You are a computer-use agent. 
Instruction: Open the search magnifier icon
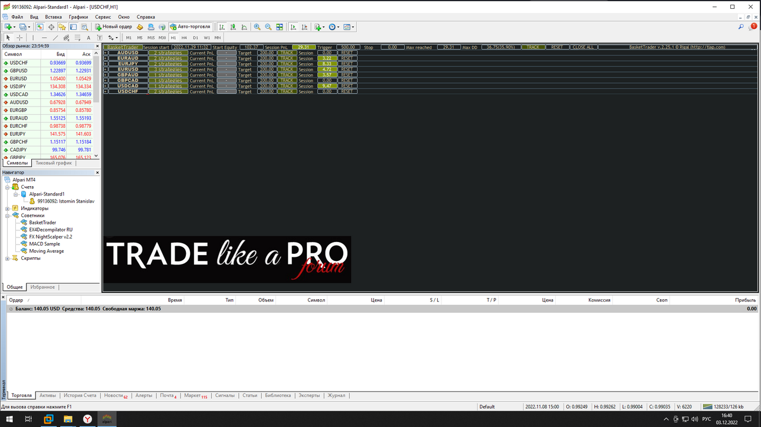pyautogui.click(x=741, y=27)
